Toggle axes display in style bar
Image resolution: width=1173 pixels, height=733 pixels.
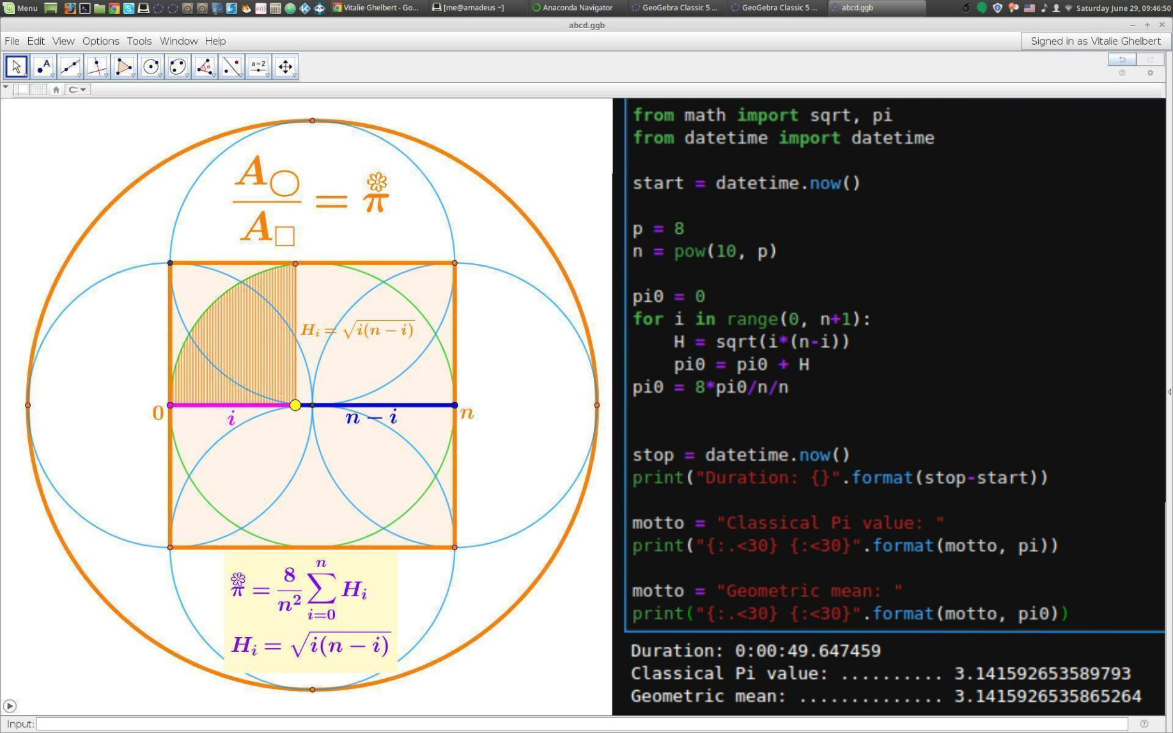click(22, 89)
